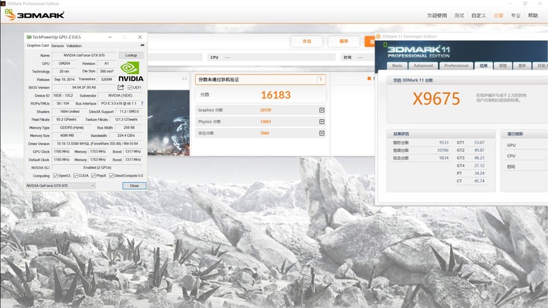The height and width of the screenshot is (308, 548).
Task: Click the Physics score value 13051
Action: click(266, 122)
